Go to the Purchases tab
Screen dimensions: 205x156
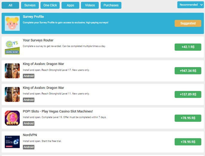click(x=111, y=5)
